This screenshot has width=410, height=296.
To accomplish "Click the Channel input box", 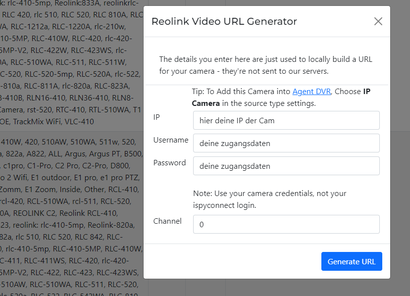I will pos(286,224).
